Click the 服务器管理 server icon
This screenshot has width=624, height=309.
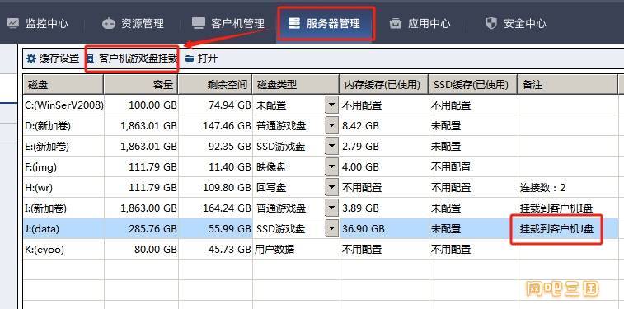pyautogui.click(x=294, y=23)
